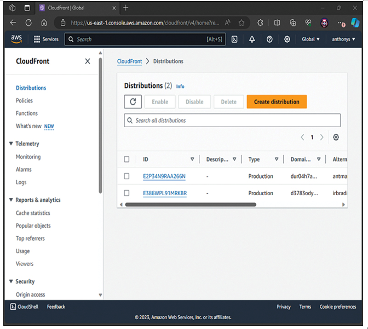
Task: Open Policies in the side navigation
Action: [x=24, y=100]
